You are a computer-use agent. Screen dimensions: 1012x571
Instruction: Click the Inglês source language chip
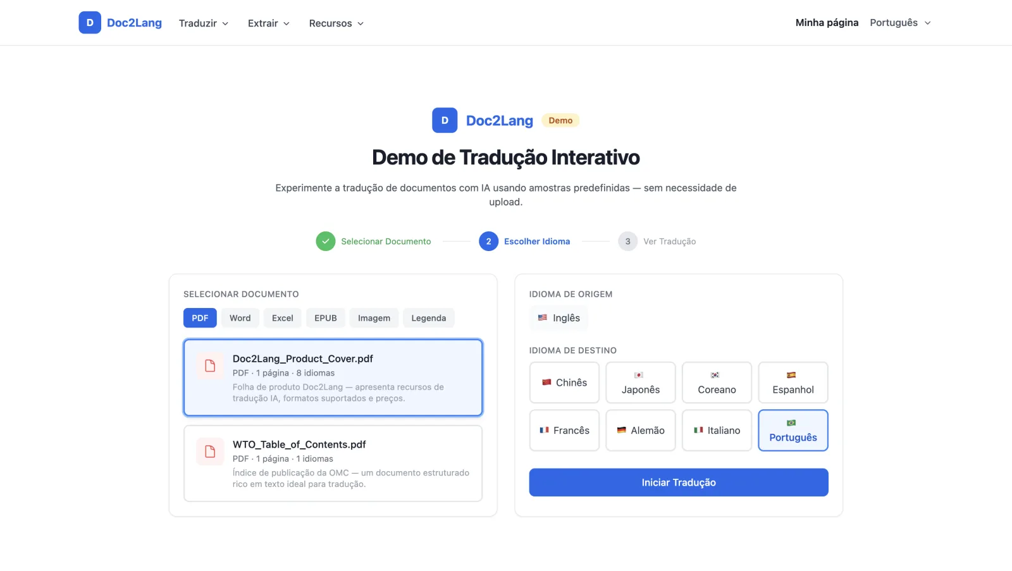coord(558,318)
